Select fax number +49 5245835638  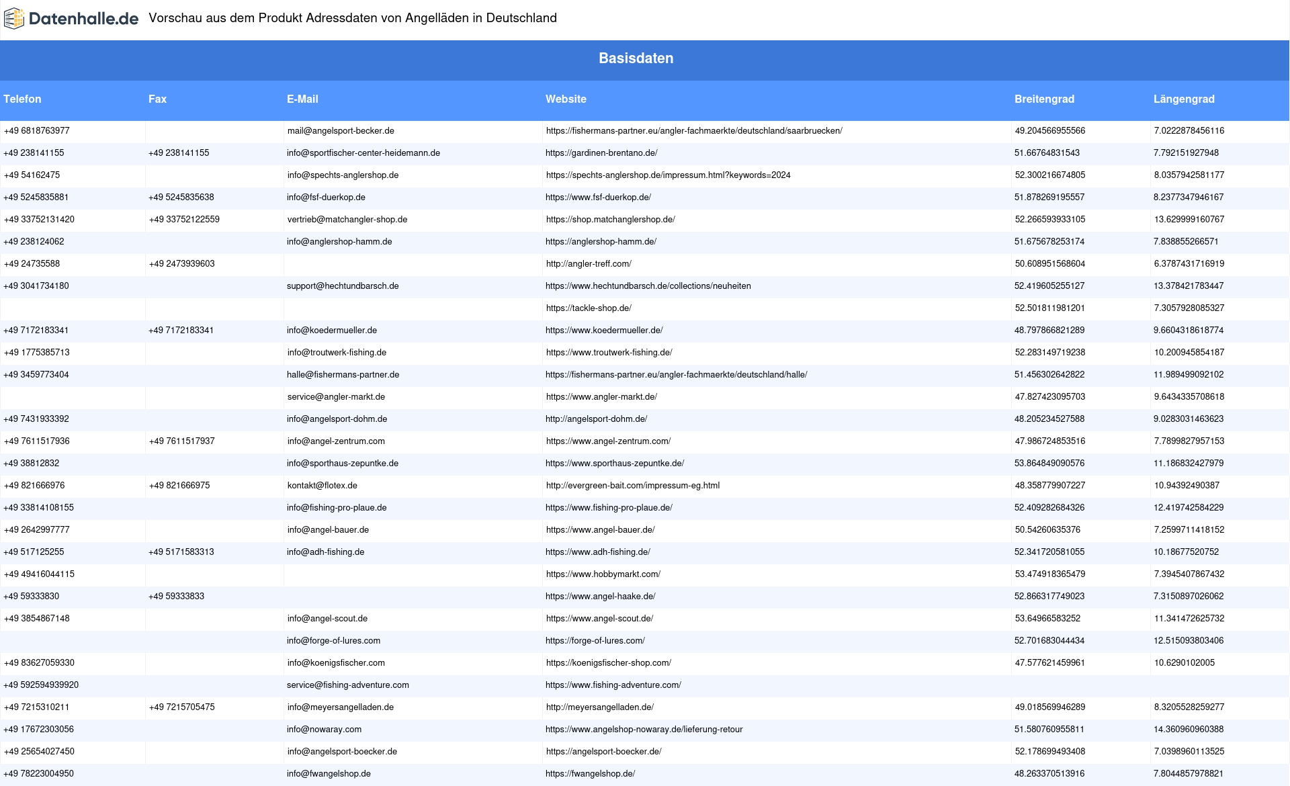coord(181,198)
